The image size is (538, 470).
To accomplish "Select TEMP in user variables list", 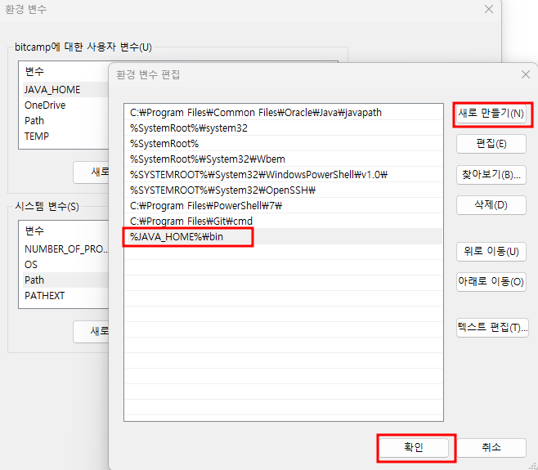I will click(65, 137).
